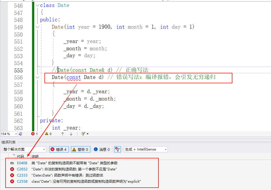Go to previous issue with up arrow
271x190 pixels.
tap(63, 134)
